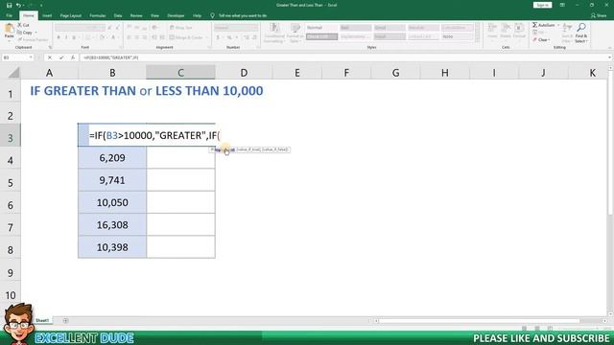Viewport: 614px width, 345px height.
Task: Click the Select All corner triangle
Action: (x=13, y=73)
